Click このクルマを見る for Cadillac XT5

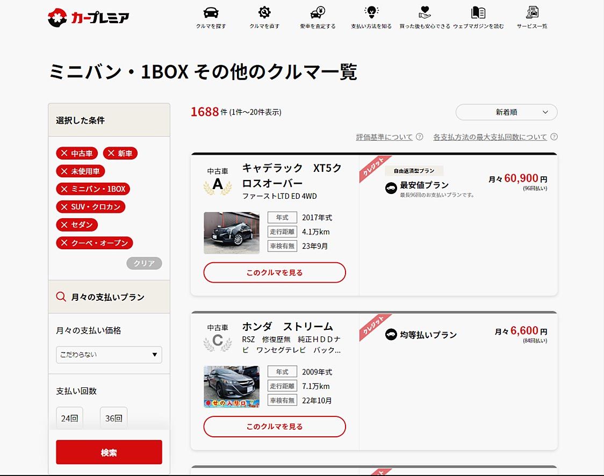point(274,272)
